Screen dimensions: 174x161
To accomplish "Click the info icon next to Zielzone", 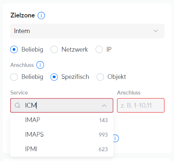I will click(41, 16).
